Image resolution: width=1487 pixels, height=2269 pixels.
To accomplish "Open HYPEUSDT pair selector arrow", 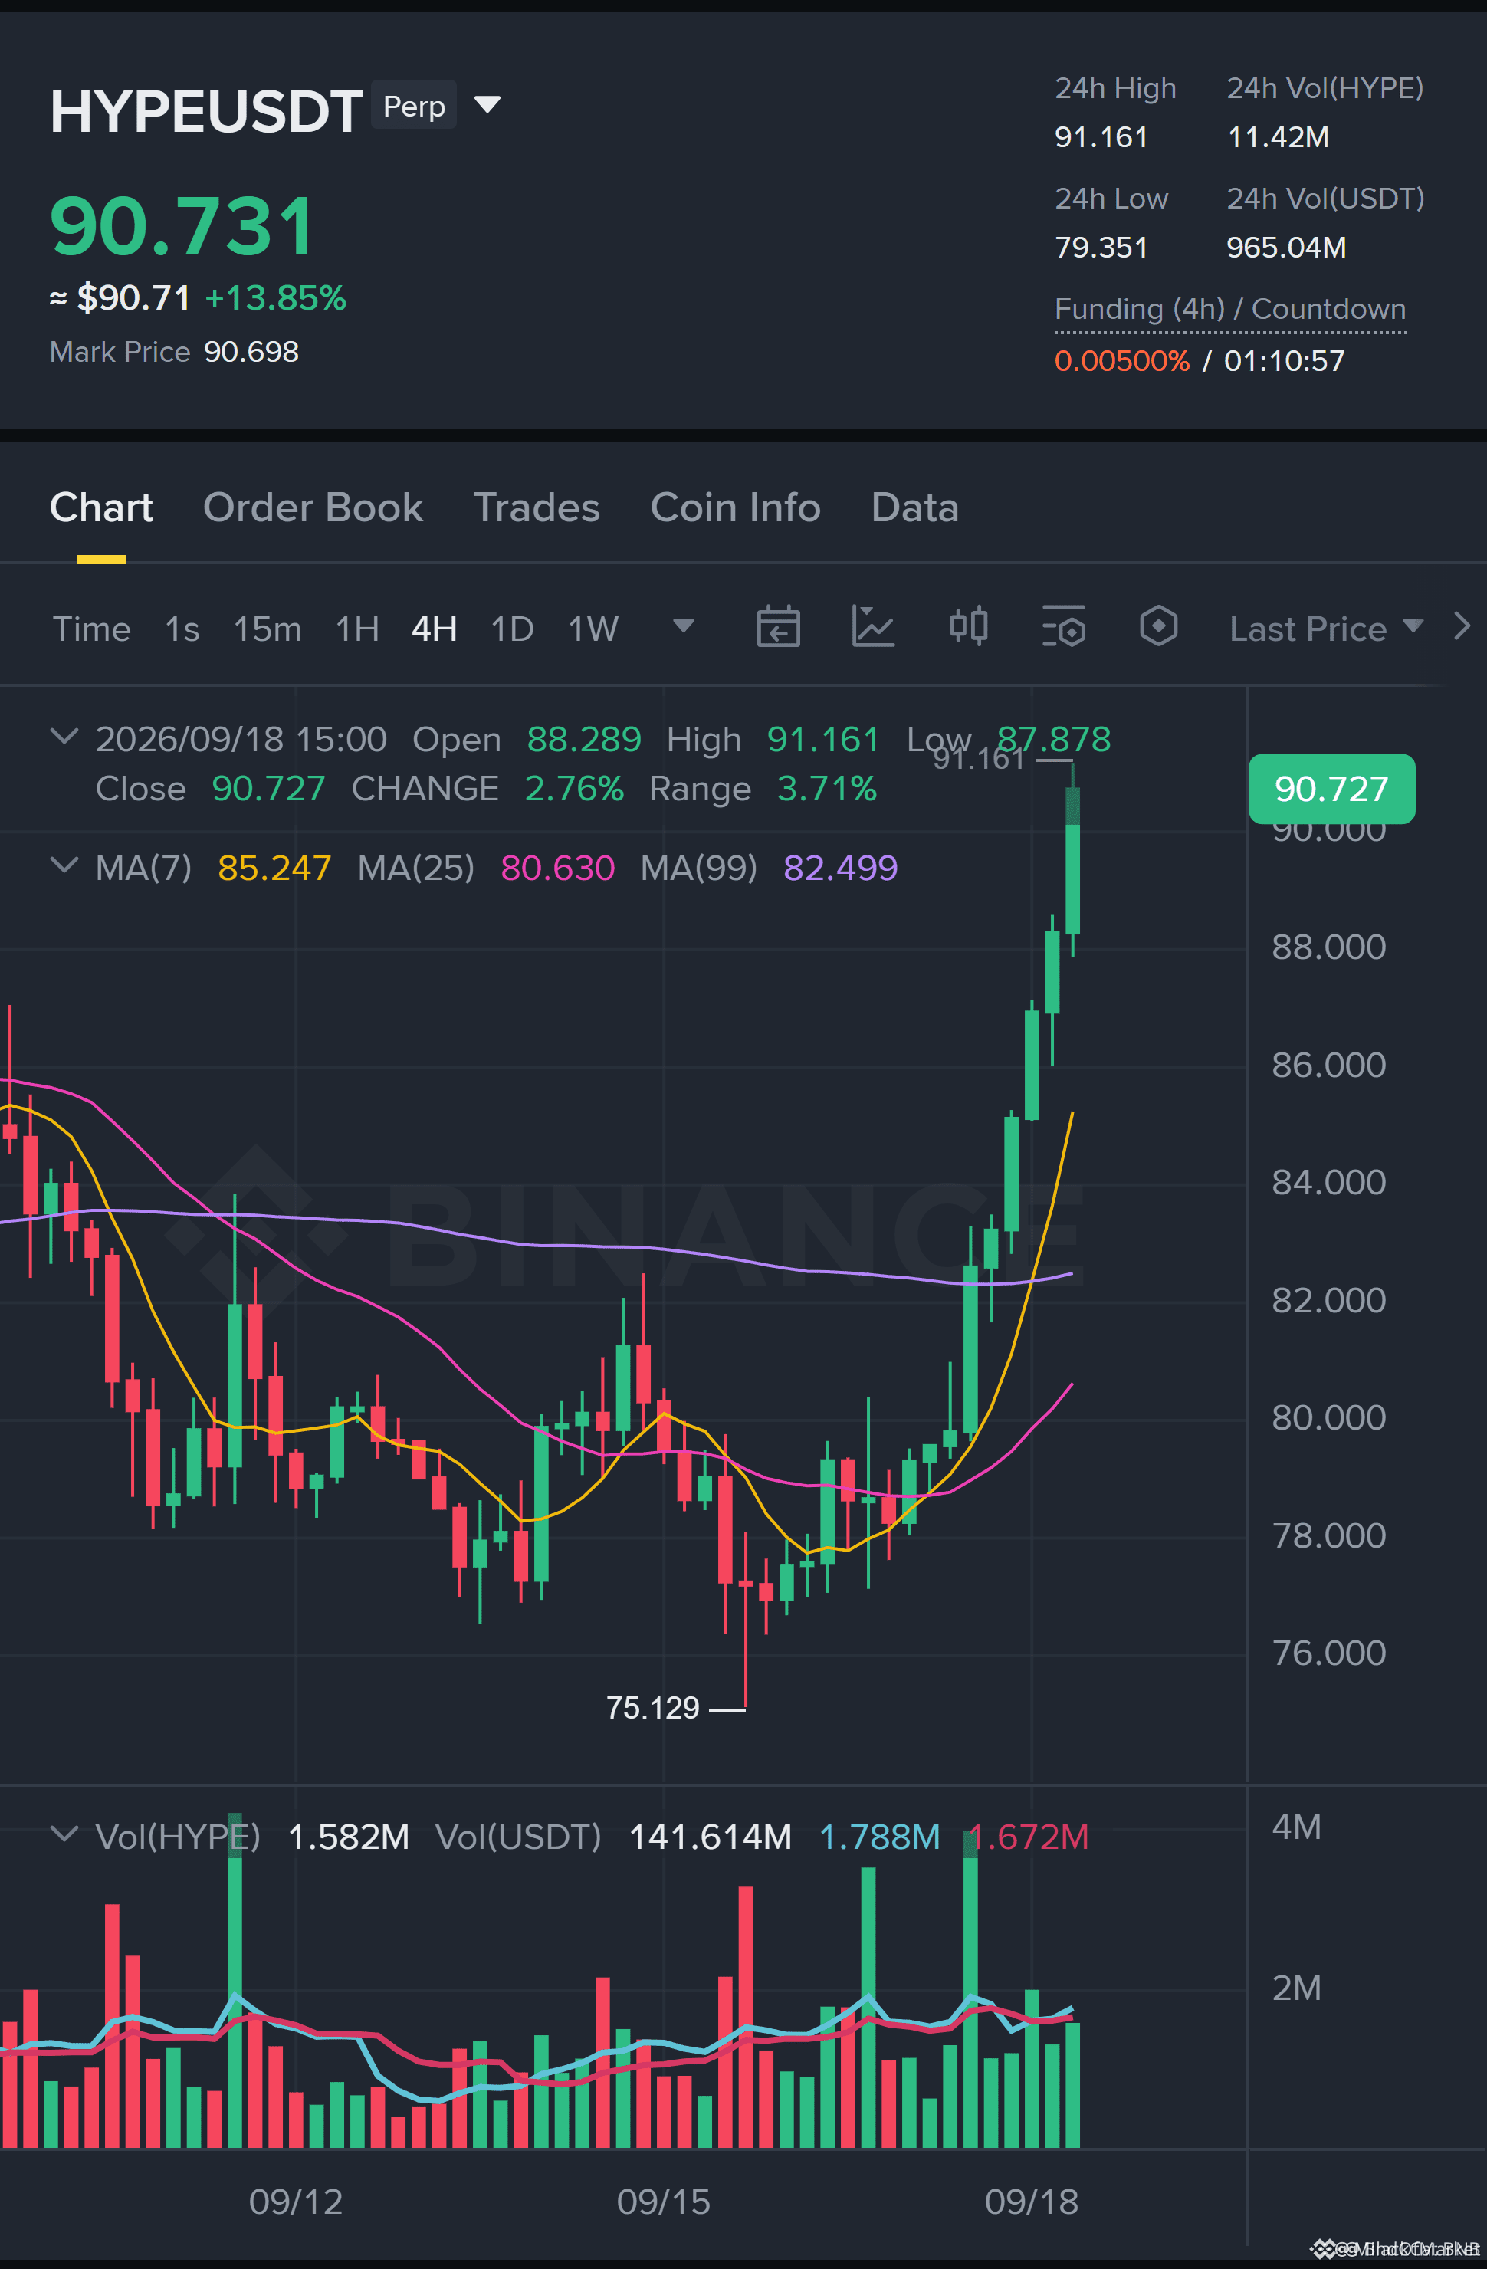I will pyautogui.click(x=487, y=104).
